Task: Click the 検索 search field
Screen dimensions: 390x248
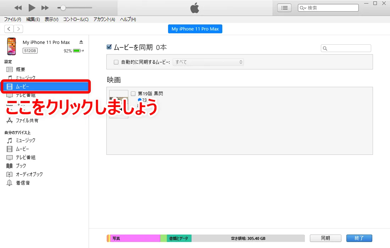Action: tap(328, 8)
